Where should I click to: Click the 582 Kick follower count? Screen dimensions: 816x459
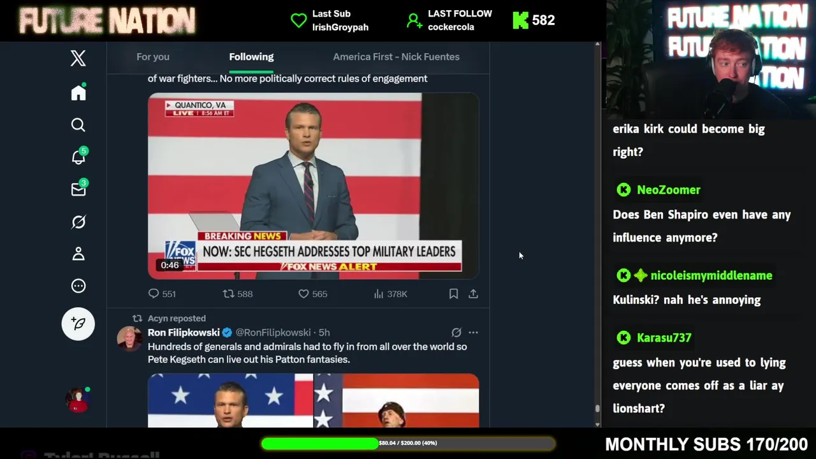pyautogui.click(x=543, y=20)
